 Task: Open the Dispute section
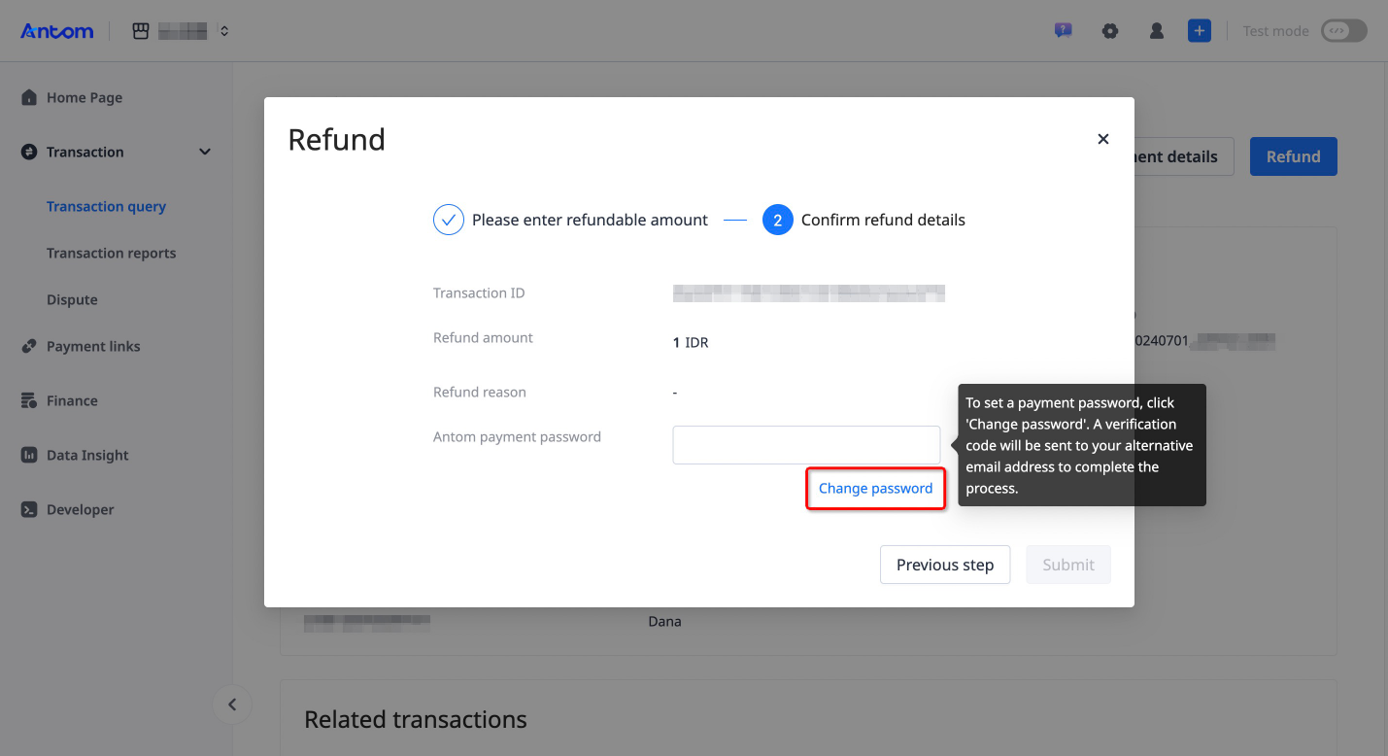[x=72, y=299]
